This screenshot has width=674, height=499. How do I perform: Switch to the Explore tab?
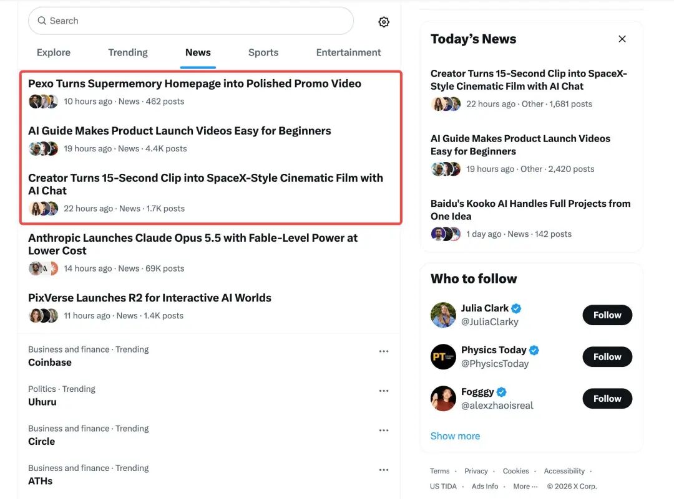pyautogui.click(x=54, y=52)
